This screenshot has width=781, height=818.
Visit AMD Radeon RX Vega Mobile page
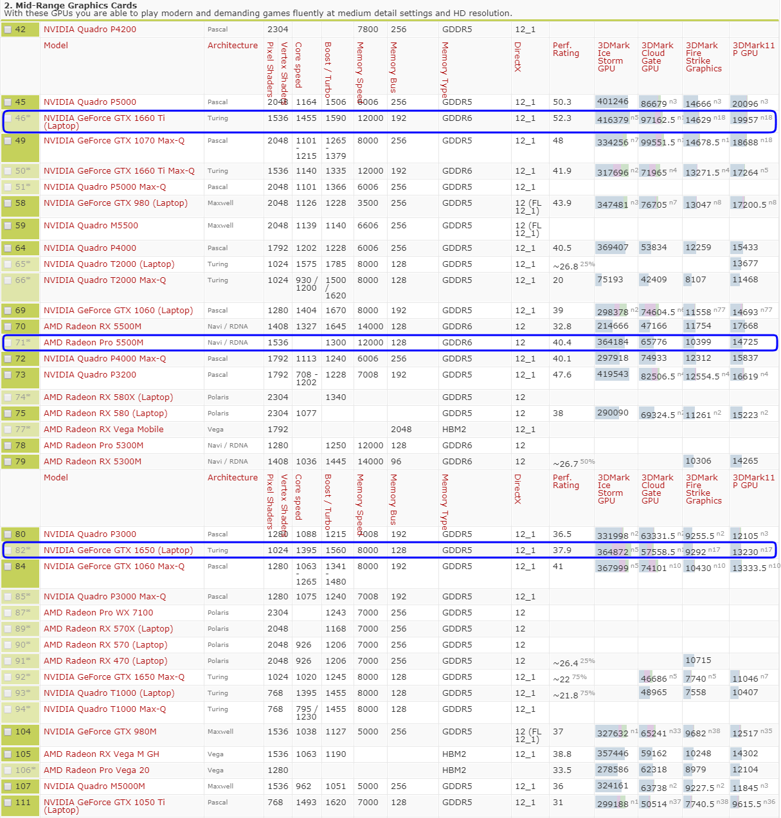(x=103, y=430)
